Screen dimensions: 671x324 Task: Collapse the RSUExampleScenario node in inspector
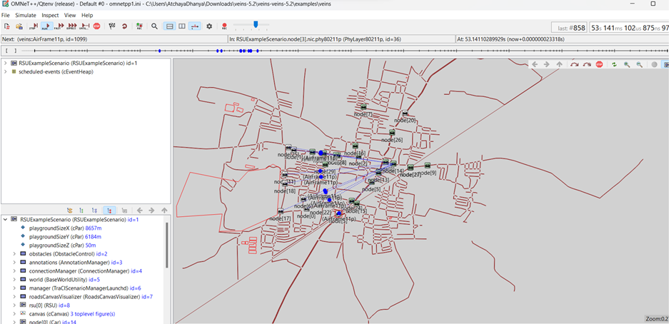tap(6, 220)
